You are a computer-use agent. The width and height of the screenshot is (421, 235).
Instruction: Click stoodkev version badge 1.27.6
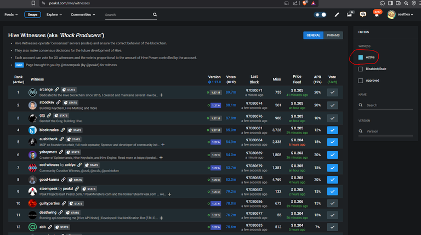coord(216,105)
